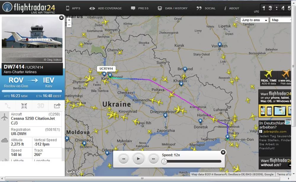Click the jobrapido.com ad link
This screenshot has height=182, width=296.
[x=275, y=132]
